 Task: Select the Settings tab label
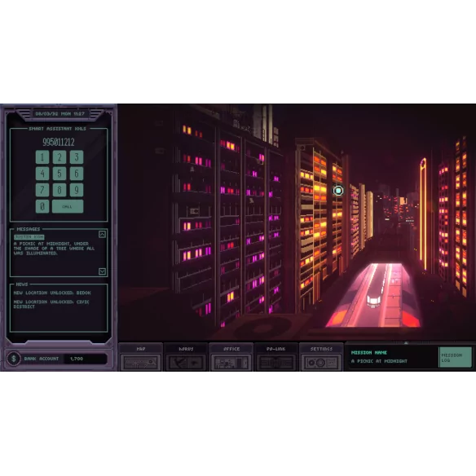click(321, 349)
